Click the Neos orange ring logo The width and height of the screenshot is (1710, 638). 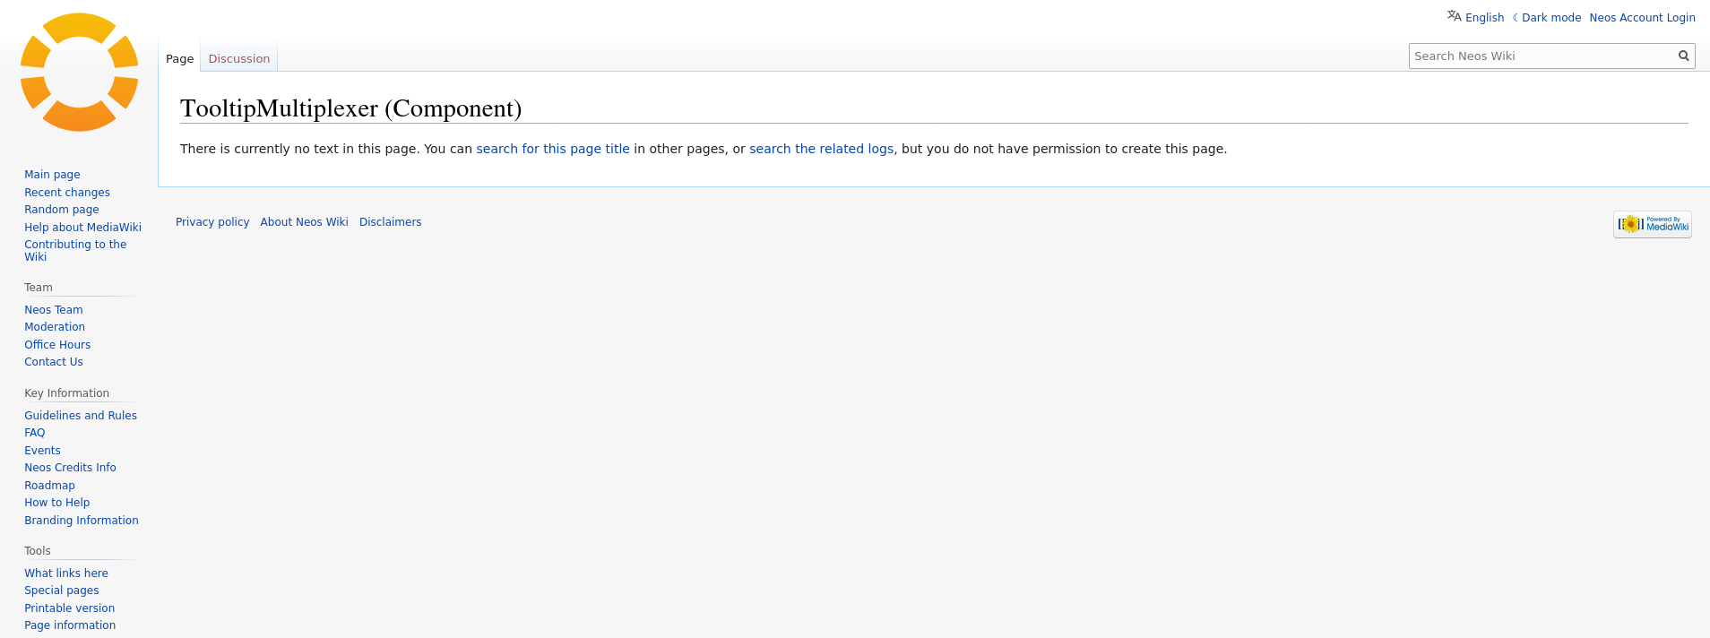tap(79, 72)
